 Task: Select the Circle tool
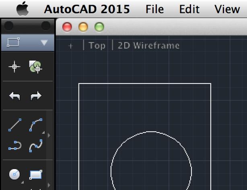[14, 174]
